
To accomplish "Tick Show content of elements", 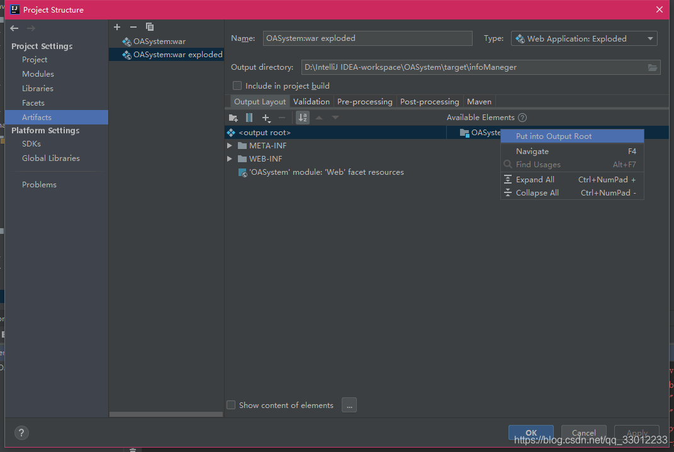I will (231, 405).
